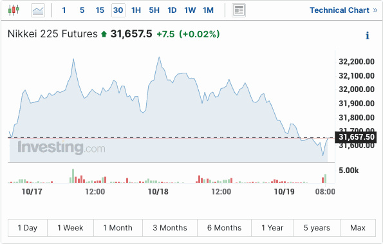Switch to area chart view
Image resolution: width=383 pixels, height=244 pixels.
[38, 10]
